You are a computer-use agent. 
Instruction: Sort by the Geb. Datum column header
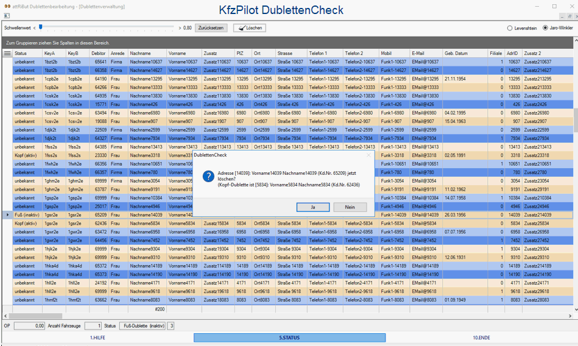point(465,54)
